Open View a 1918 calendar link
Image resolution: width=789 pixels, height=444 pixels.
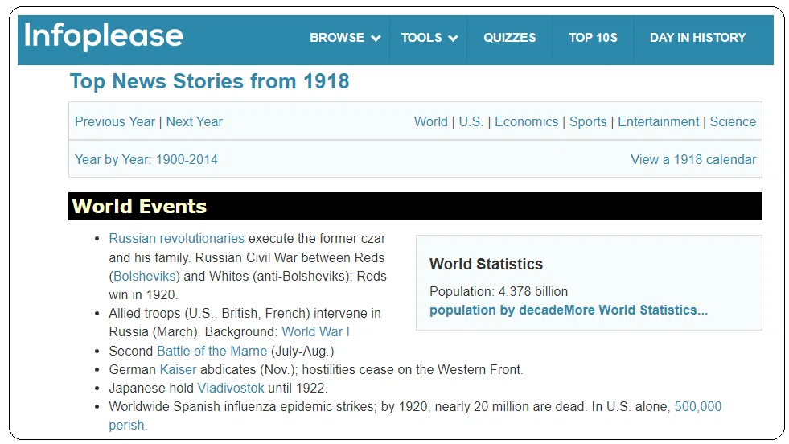click(693, 159)
